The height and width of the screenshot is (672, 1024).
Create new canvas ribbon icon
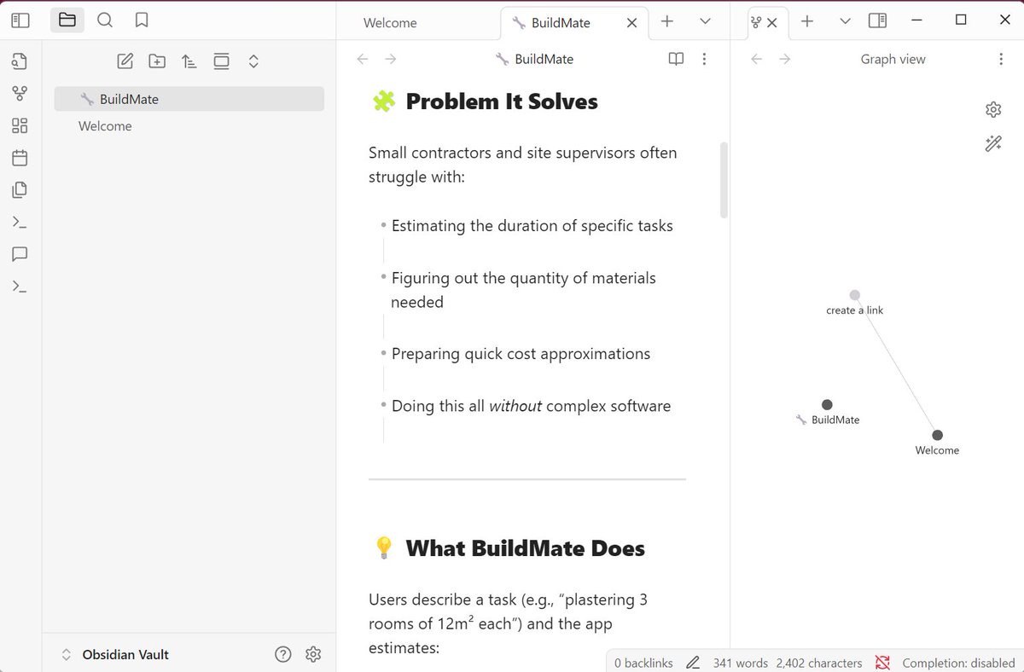(20, 125)
